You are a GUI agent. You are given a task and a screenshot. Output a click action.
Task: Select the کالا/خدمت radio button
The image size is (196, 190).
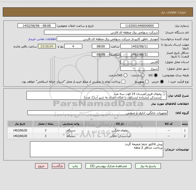tap(125, 75)
